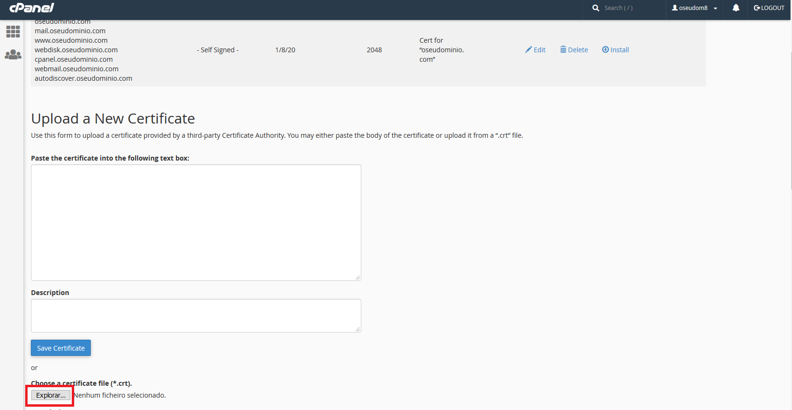Click in the Description text box

196,315
